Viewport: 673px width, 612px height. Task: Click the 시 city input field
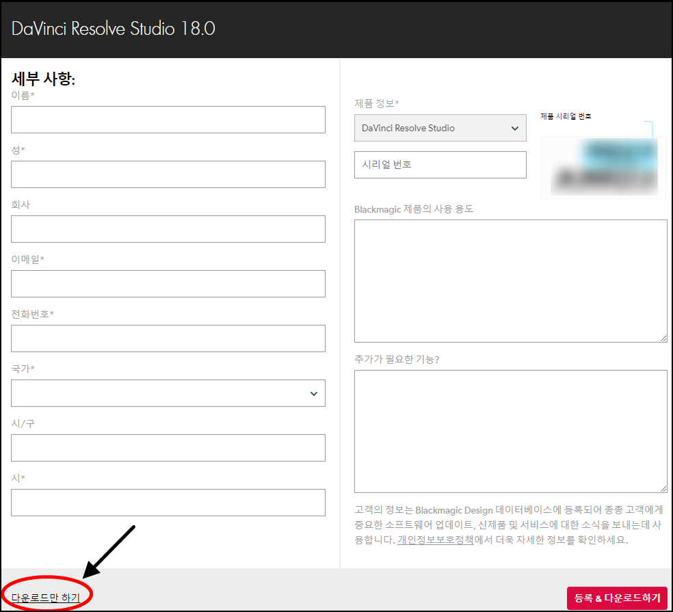(168, 503)
